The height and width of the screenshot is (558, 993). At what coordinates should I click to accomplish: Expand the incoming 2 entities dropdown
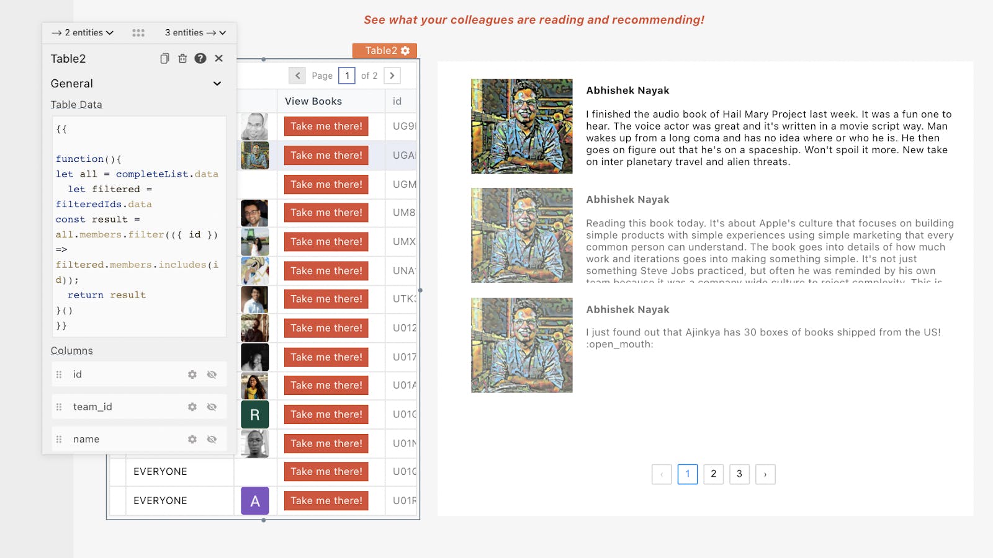point(83,33)
